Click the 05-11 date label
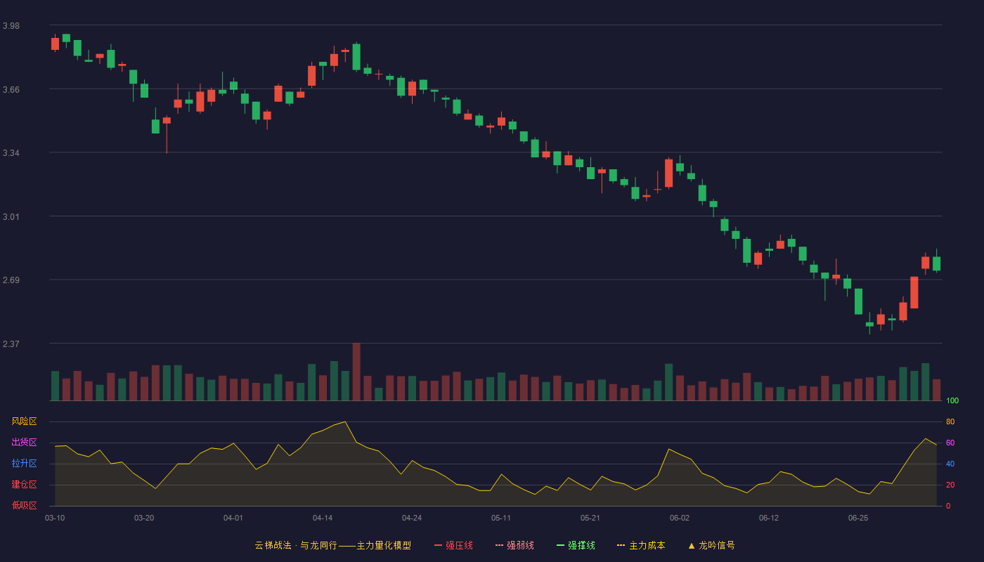This screenshot has width=984, height=562. 501,518
